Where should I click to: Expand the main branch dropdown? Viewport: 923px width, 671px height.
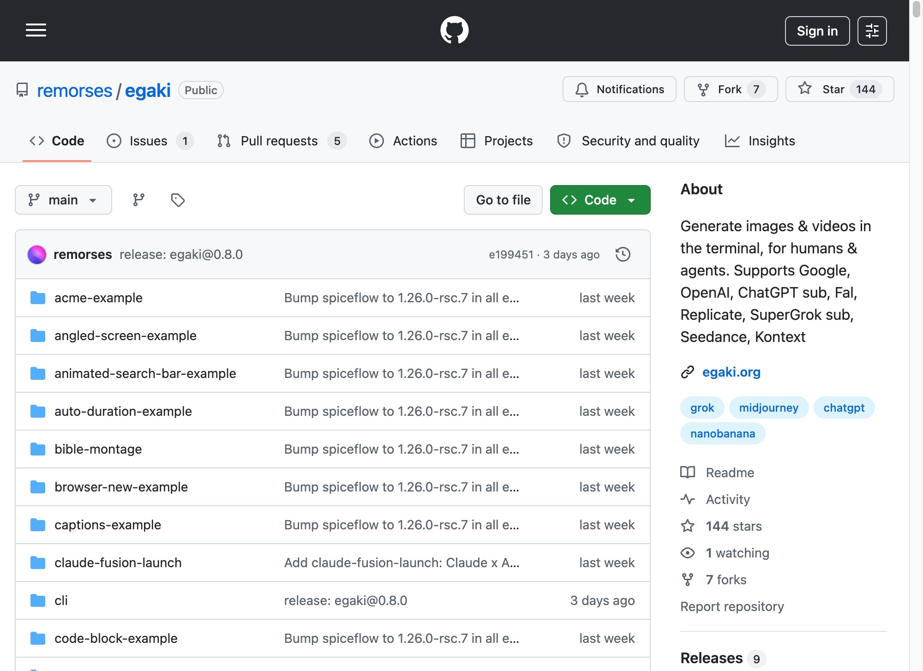coord(63,200)
